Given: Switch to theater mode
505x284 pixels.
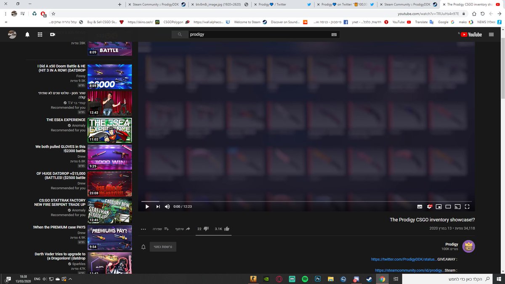Looking at the screenshot, I should coord(448,207).
